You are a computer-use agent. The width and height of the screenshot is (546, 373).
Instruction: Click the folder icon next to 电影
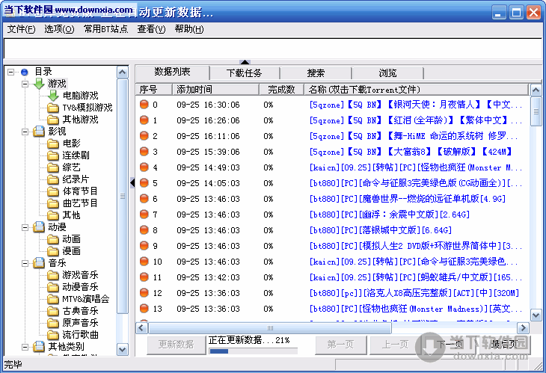[x=52, y=144]
